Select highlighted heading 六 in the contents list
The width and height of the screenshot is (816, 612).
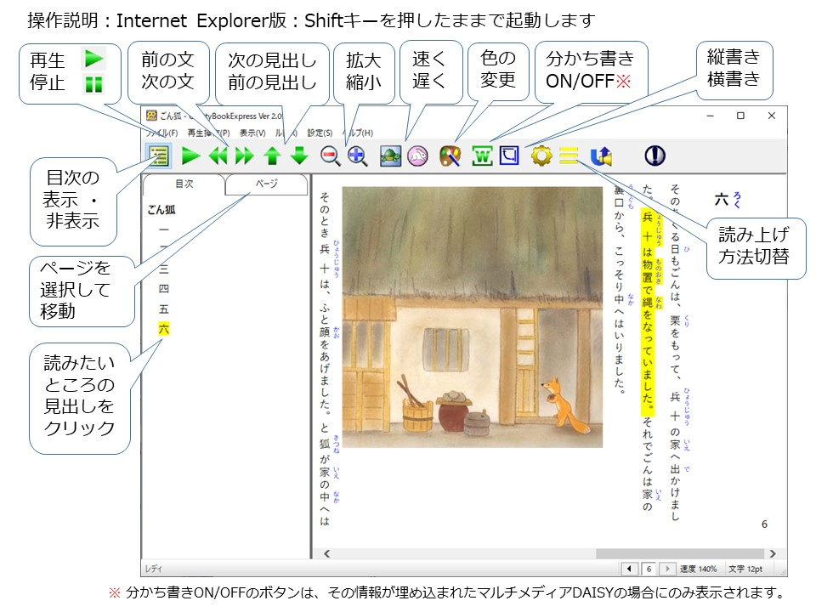(164, 329)
